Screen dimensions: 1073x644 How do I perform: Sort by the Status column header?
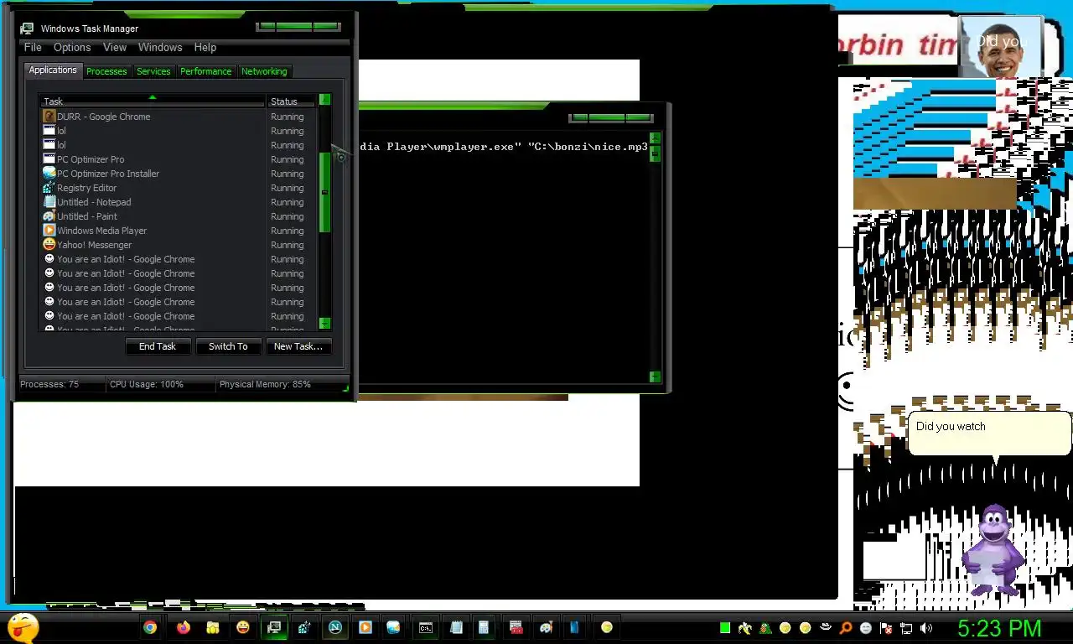tap(292, 101)
